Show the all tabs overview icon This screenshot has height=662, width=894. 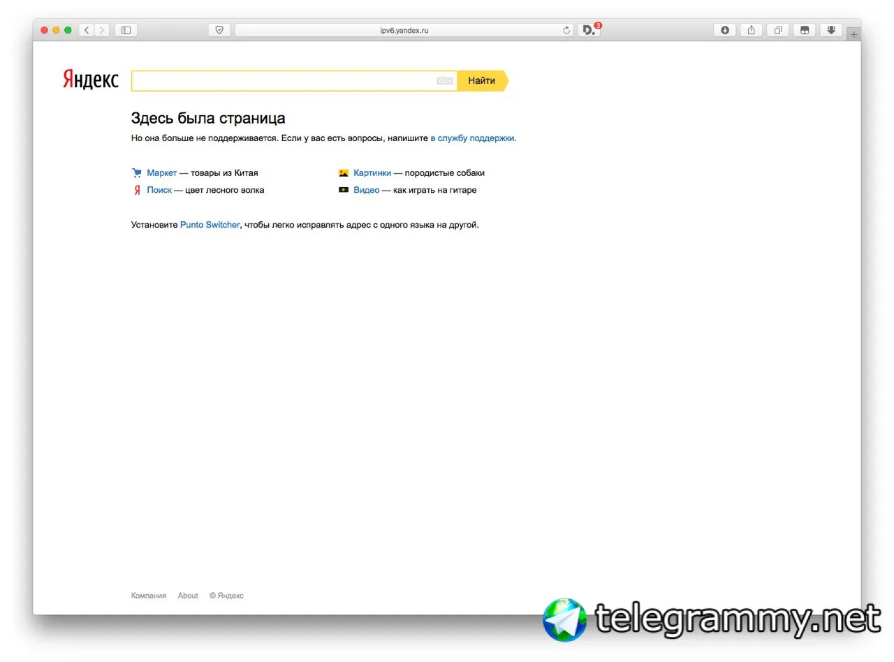[777, 30]
